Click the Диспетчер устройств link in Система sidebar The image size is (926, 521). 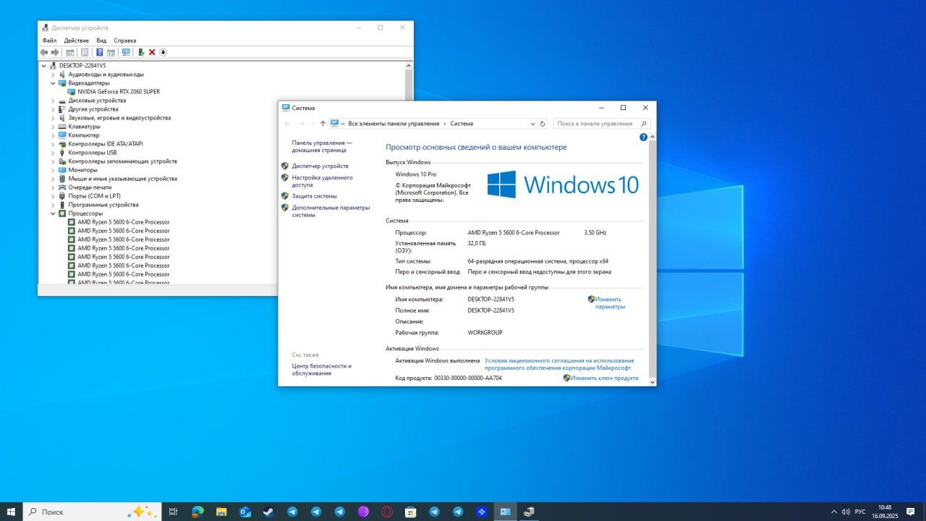320,166
